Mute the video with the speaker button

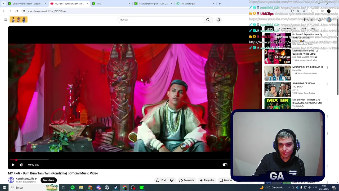(21, 165)
